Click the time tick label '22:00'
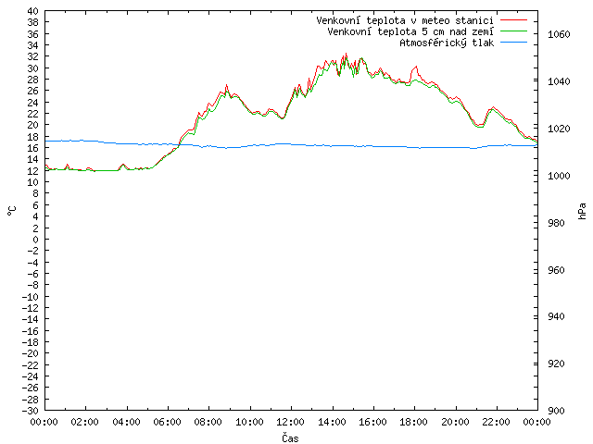593x444 pixels. (x=497, y=422)
